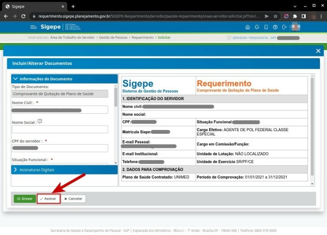Open the Requerimento breadcrumb

[142, 38]
